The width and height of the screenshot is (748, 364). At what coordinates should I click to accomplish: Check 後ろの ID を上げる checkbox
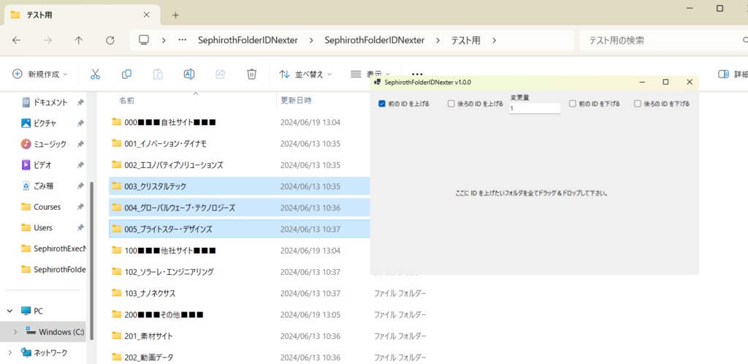tap(451, 104)
